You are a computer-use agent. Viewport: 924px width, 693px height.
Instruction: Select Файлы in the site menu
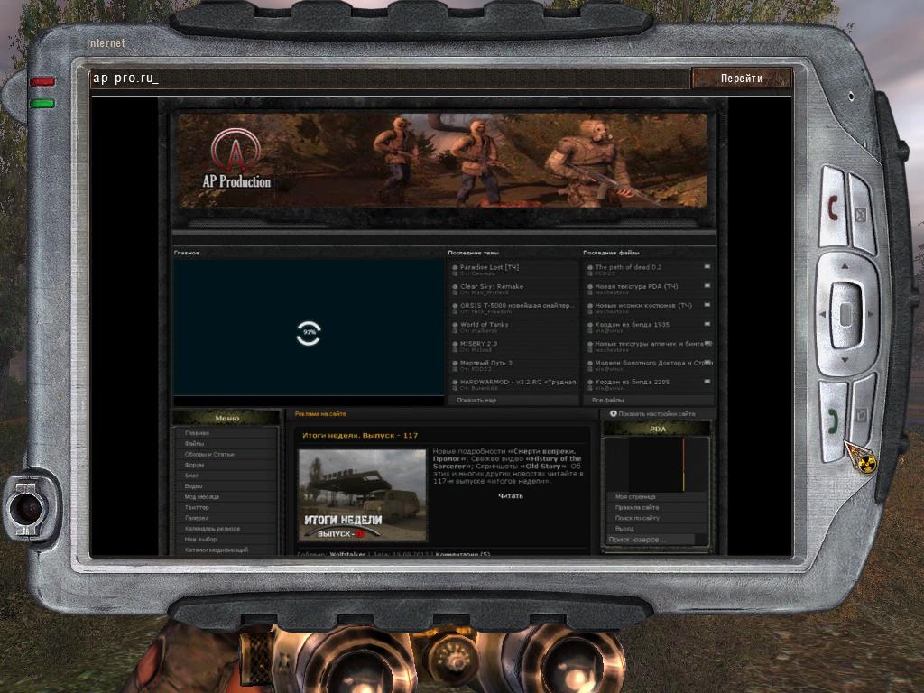(195, 444)
